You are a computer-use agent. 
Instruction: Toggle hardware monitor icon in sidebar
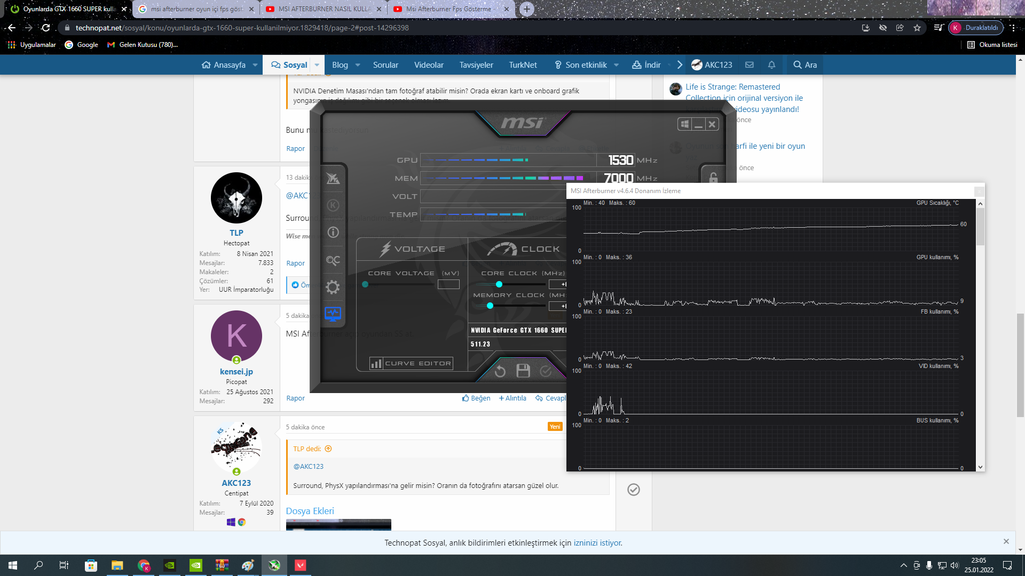[333, 314]
